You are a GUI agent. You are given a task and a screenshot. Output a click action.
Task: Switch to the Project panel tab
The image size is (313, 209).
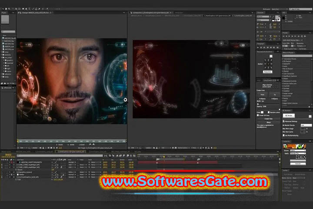pos(4,13)
